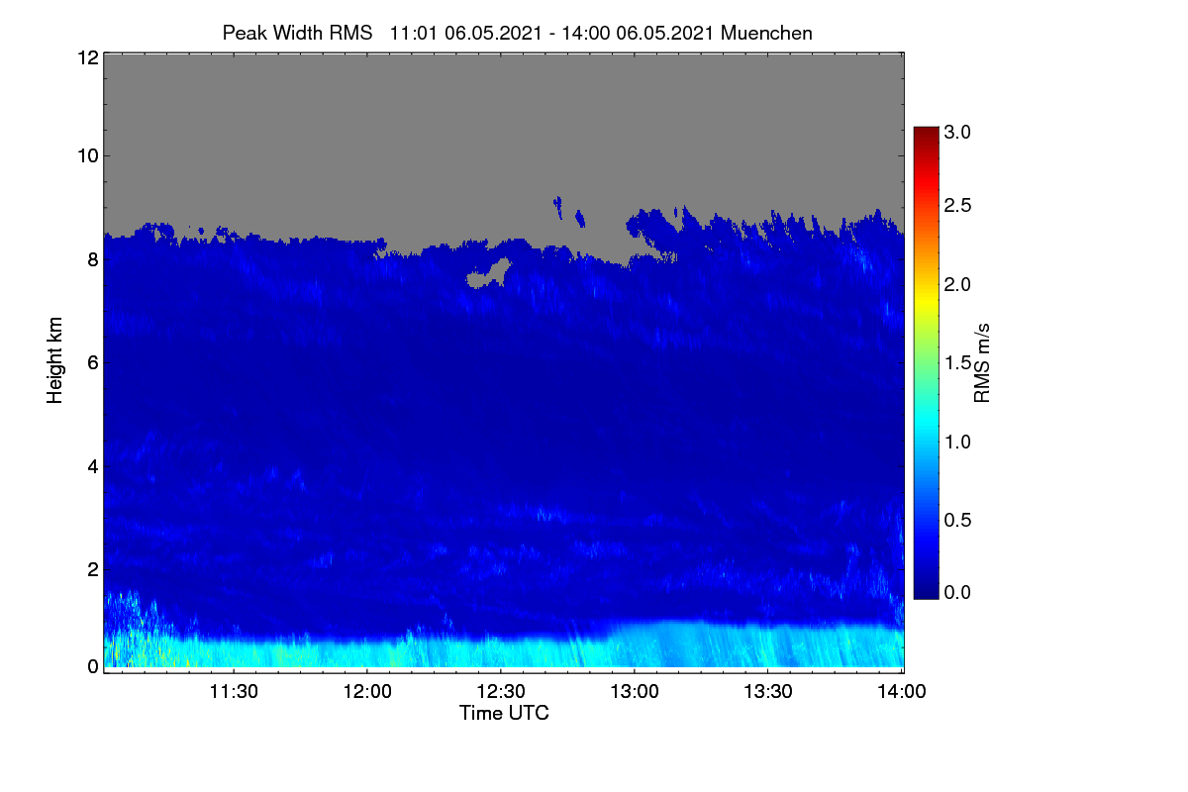Click the 11:30 time tick label
This screenshot has height=792, width=1188.
pyautogui.click(x=234, y=692)
